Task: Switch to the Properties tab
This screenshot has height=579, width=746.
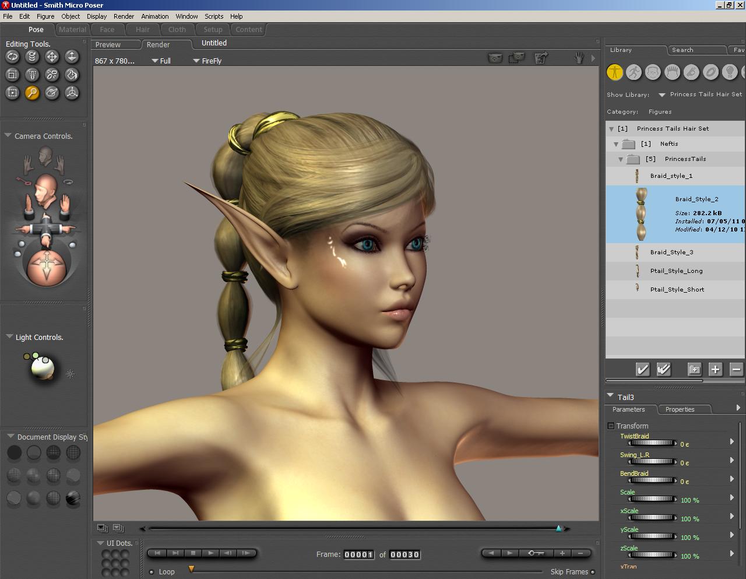Action: tap(680, 409)
